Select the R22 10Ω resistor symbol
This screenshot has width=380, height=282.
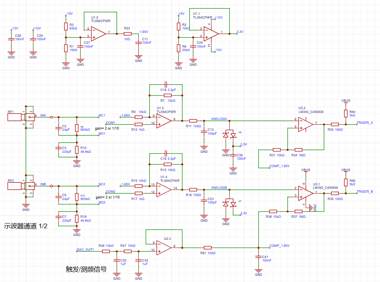[x=128, y=34]
